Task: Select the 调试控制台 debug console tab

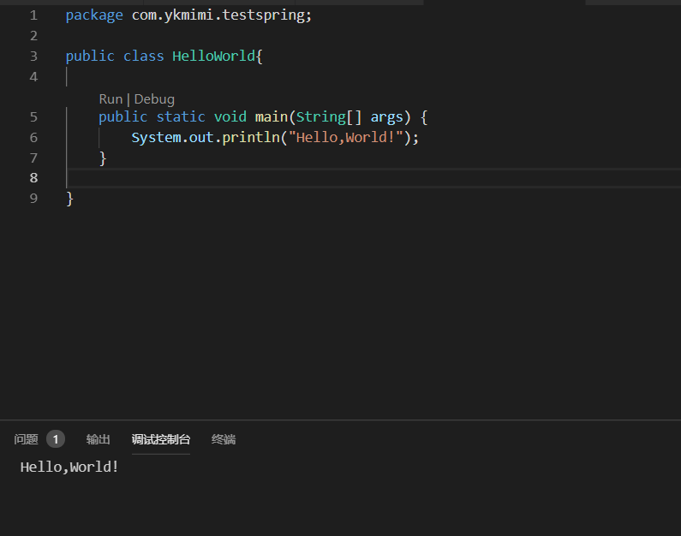Action: pyautogui.click(x=161, y=439)
